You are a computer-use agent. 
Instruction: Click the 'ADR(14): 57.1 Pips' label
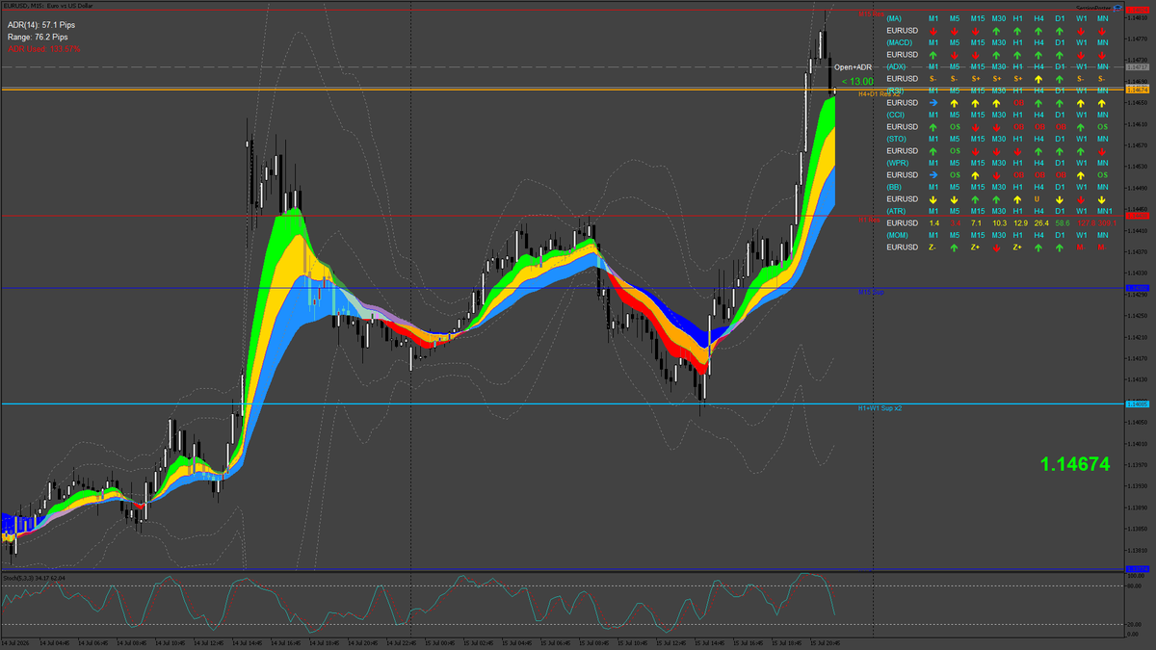(39, 24)
